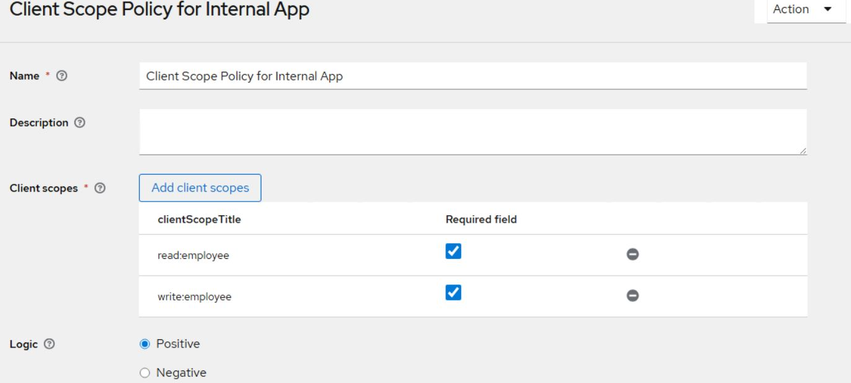Toggle Required field checkbox for write:employee
Viewport: 851px width, 383px height.
454,293
